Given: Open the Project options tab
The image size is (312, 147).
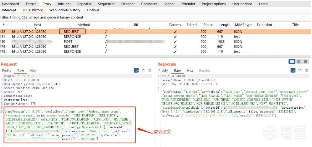Looking at the screenshot, I should [214, 4].
